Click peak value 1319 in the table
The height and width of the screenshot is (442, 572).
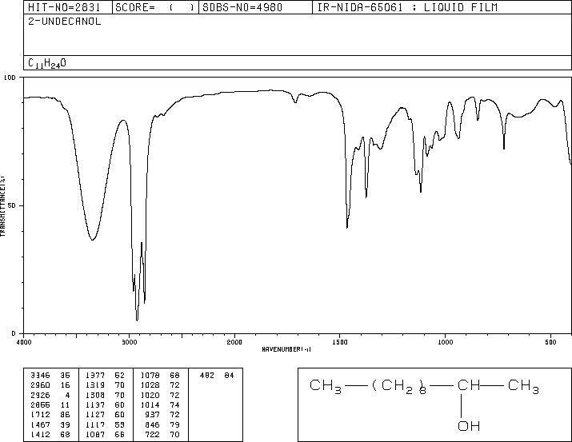[95, 385]
